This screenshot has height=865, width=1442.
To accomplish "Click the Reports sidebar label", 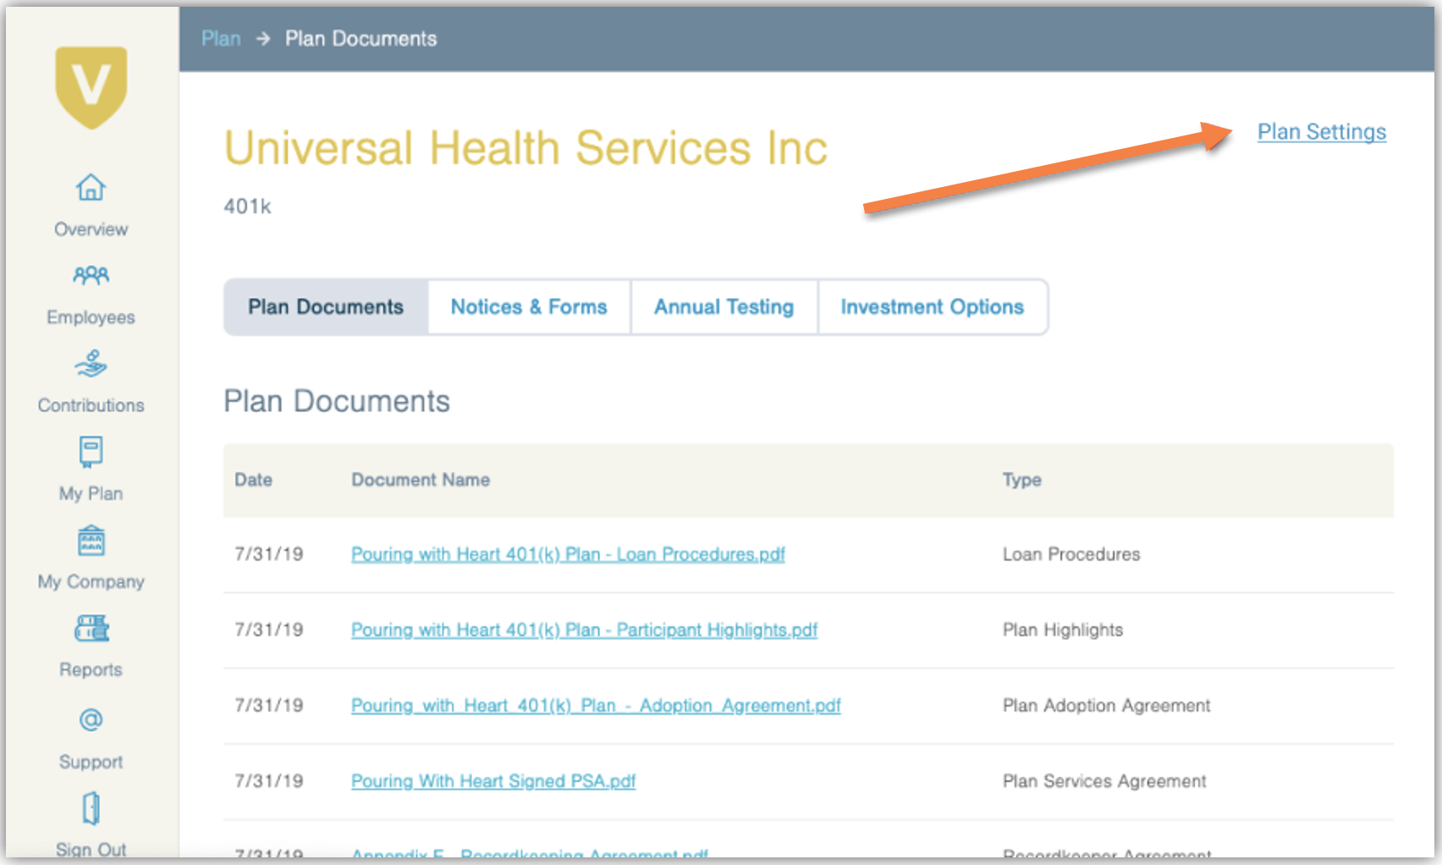I will point(91,669).
